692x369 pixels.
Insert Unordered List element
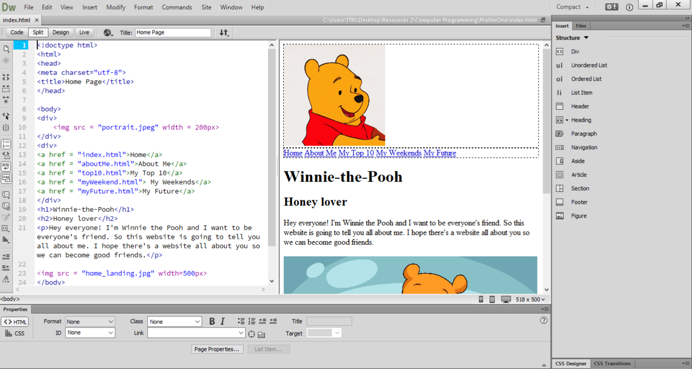tap(589, 65)
